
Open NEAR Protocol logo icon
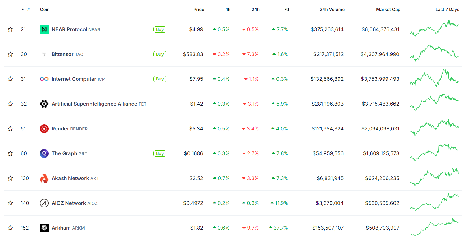pyautogui.click(x=44, y=29)
